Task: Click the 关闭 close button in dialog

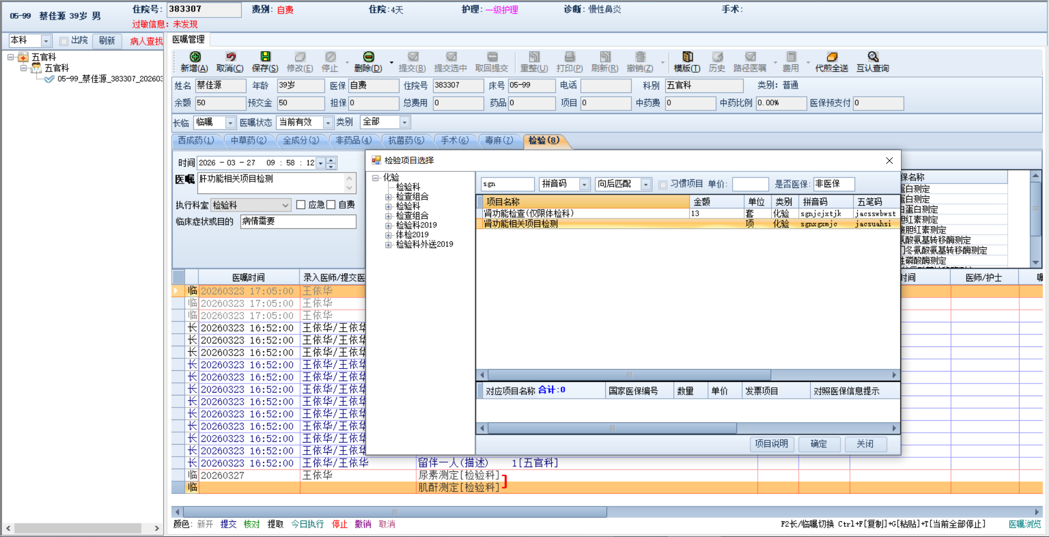Action: coord(865,444)
